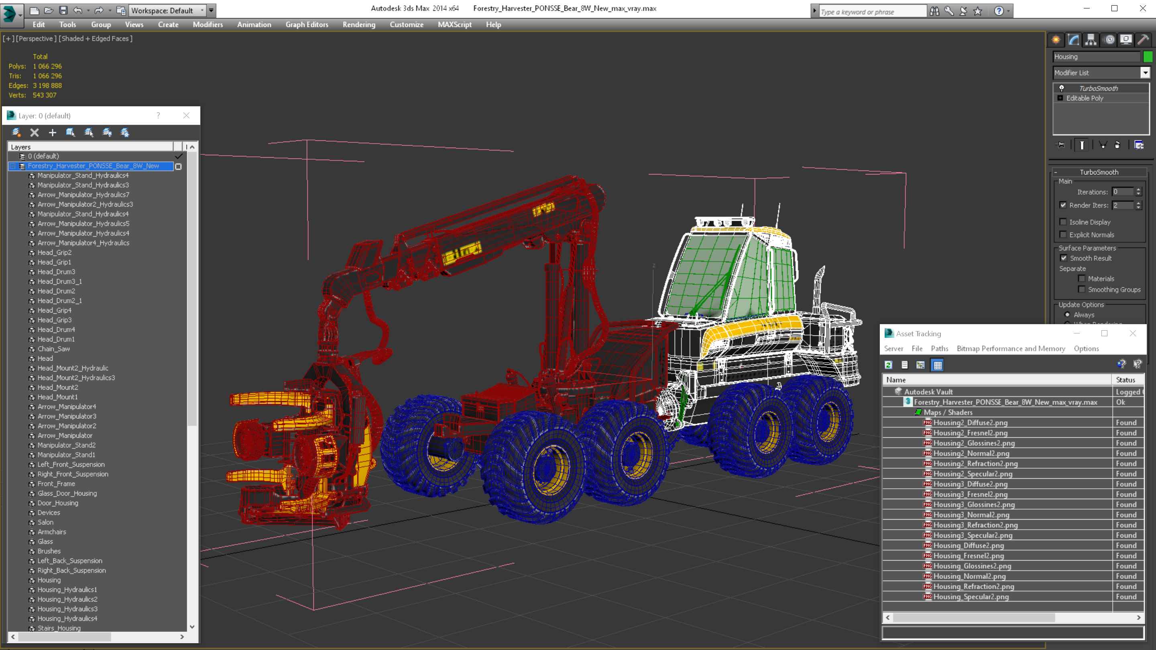1156x650 pixels.
Task: Click Create New Layer icon in Layer dialog
Action: coord(16,132)
